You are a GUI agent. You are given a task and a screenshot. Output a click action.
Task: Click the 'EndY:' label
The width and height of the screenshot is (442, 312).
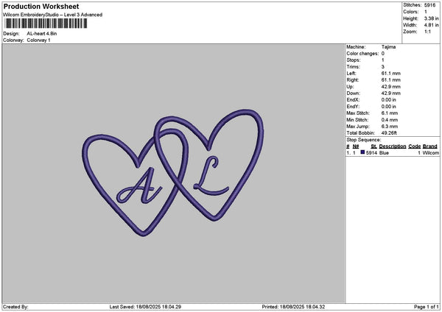[x=353, y=107]
